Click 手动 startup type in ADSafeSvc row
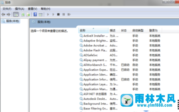The width and height of the screenshot is (179, 112). [135, 55]
